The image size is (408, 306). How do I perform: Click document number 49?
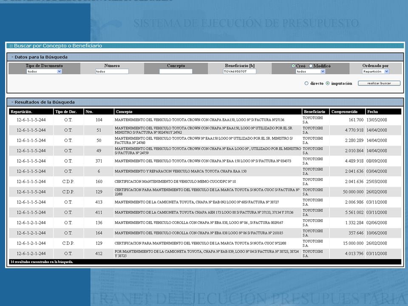[99, 150]
